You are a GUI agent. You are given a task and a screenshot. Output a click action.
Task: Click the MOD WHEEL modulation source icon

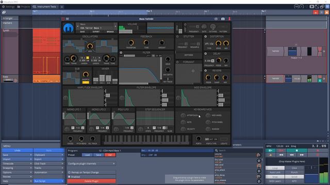(x=208, y=115)
